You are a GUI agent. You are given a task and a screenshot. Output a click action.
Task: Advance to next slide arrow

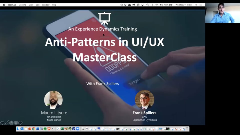coord(20,122)
